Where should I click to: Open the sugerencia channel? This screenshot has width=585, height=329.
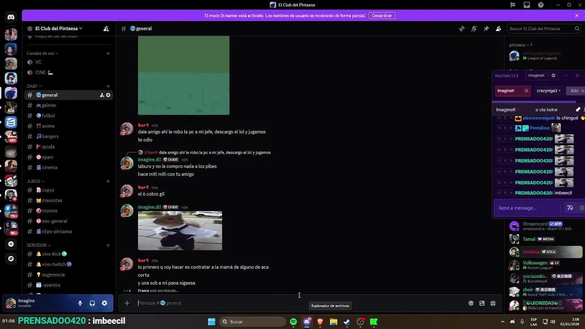[x=69, y=275]
